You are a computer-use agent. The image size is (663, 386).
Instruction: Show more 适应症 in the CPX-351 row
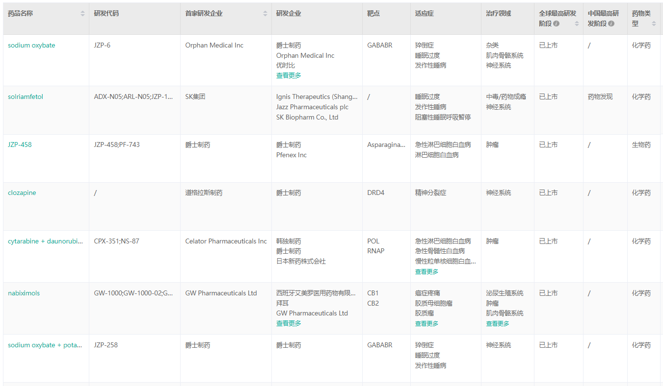coord(426,272)
